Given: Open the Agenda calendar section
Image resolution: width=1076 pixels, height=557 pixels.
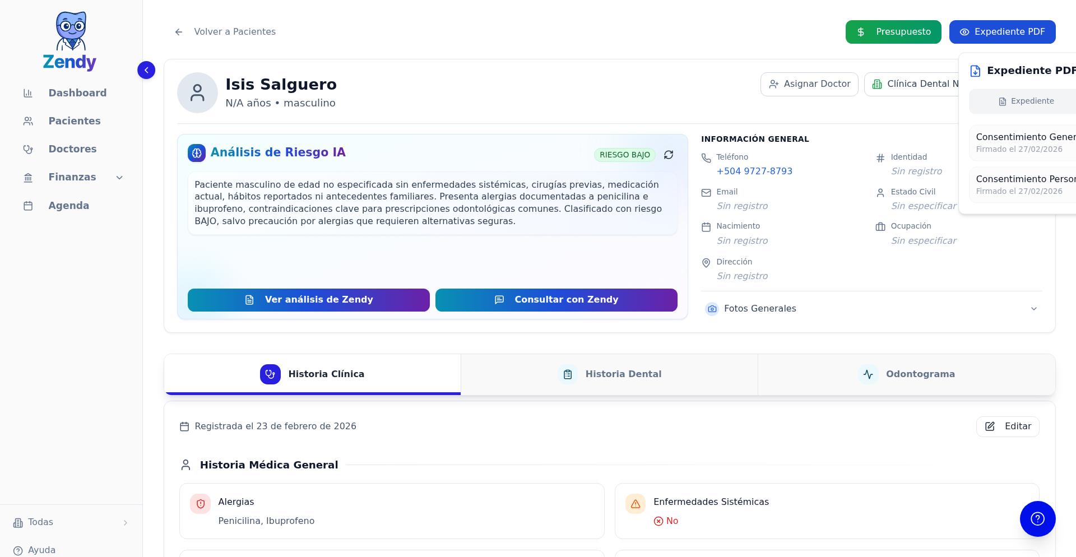Looking at the screenshot, I should (x=68, y=206).
